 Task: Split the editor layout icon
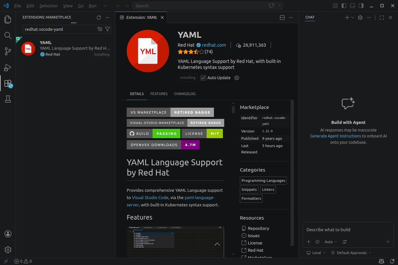(282, 18)
